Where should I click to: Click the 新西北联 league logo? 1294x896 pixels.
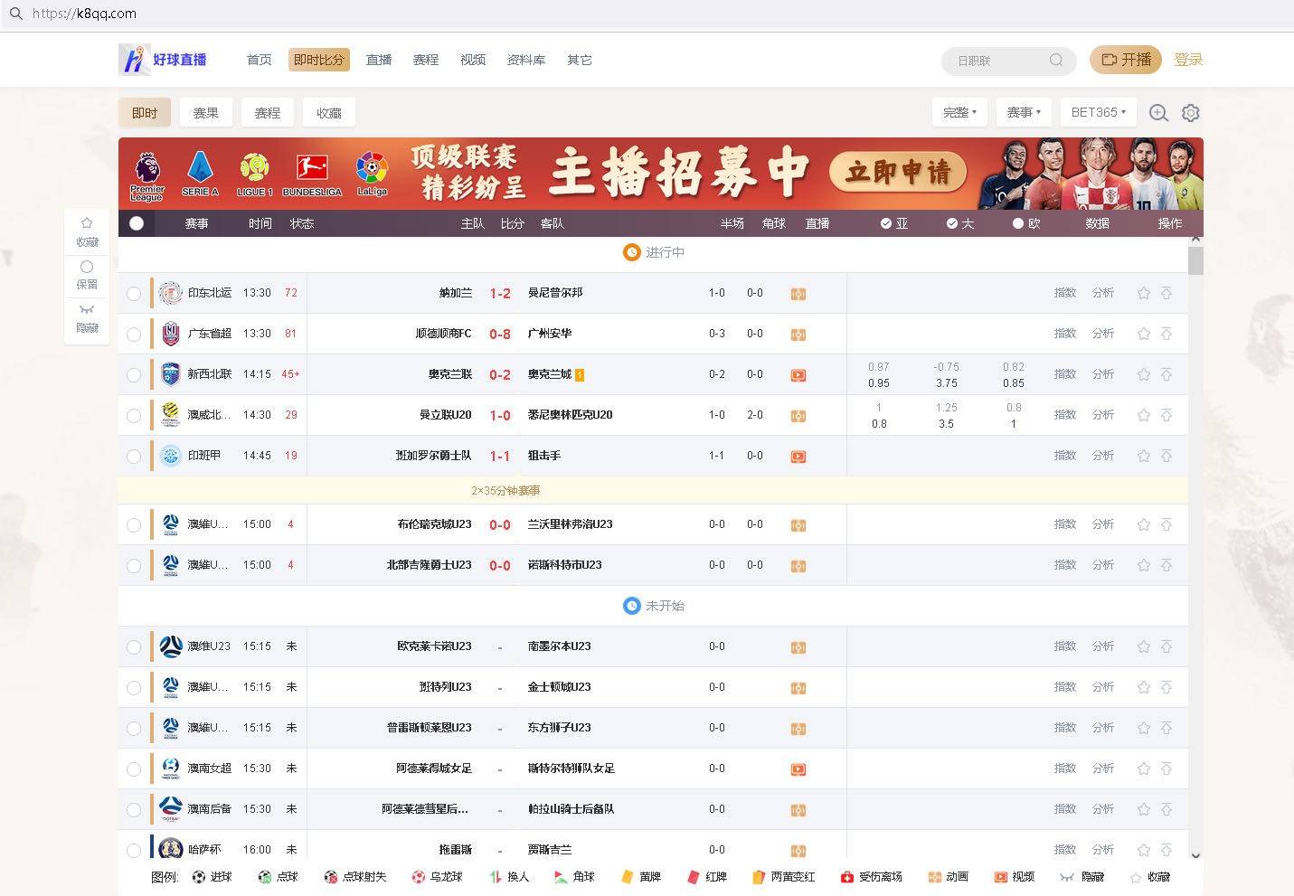[171, 374]
